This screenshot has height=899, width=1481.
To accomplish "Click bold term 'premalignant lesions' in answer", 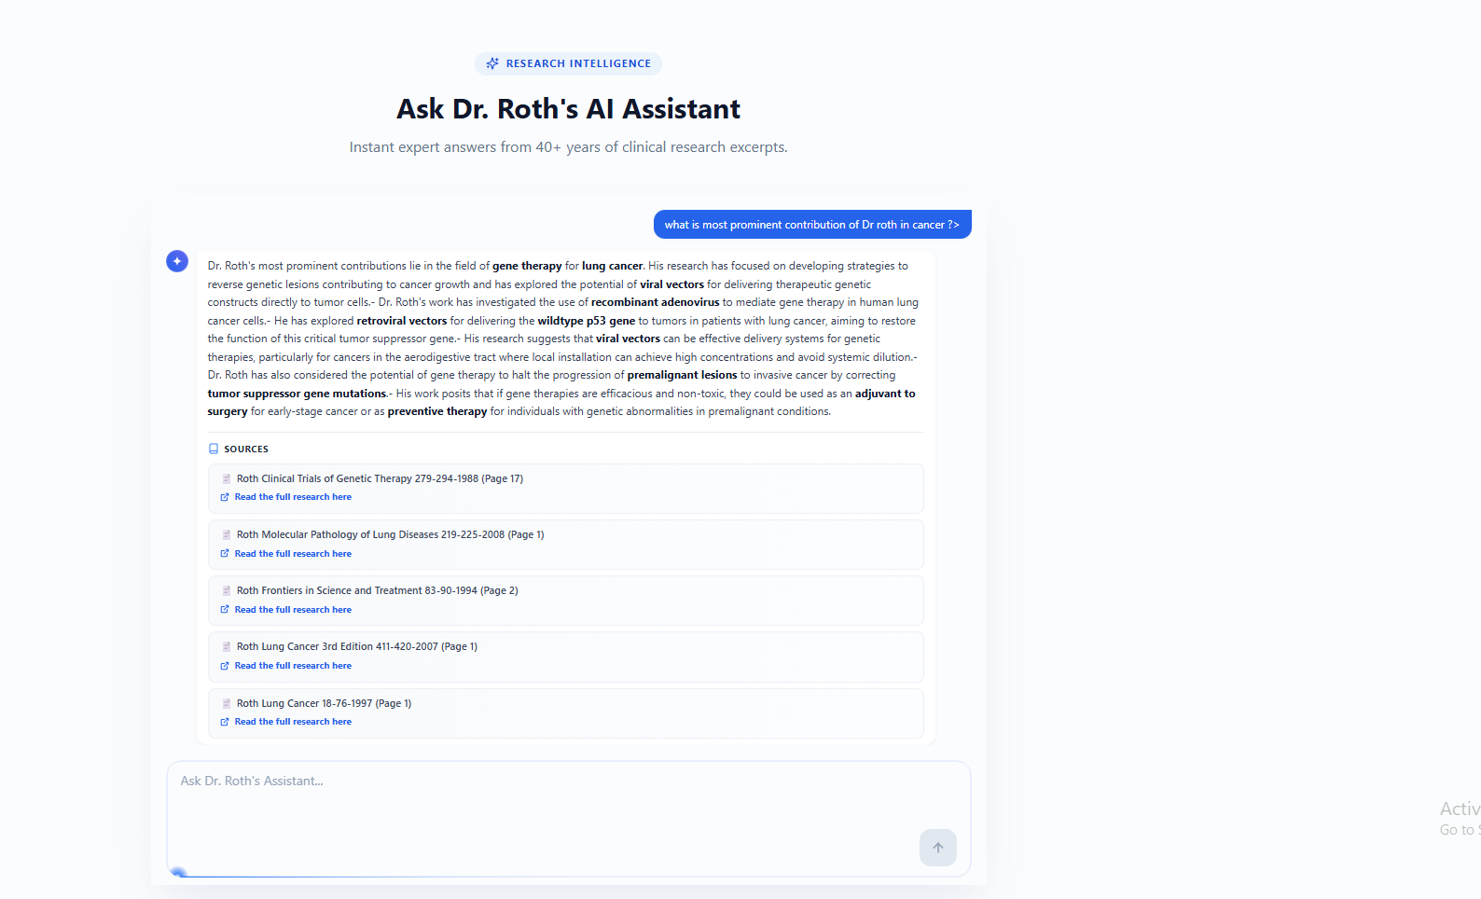I will pyautogui.click(x=682, y=375).
